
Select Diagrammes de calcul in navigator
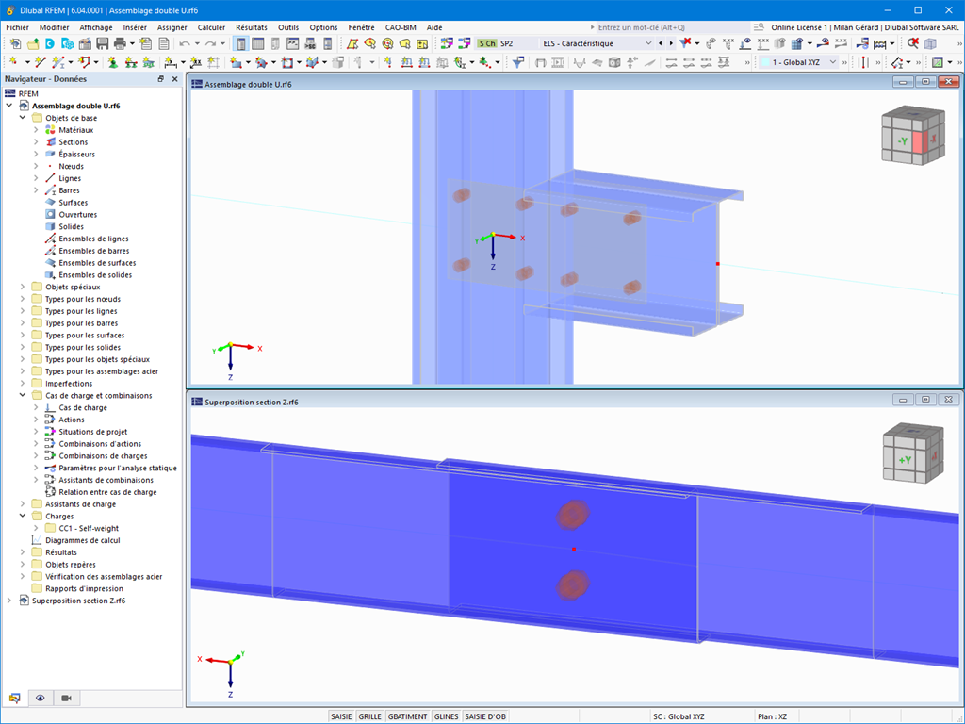83,540
